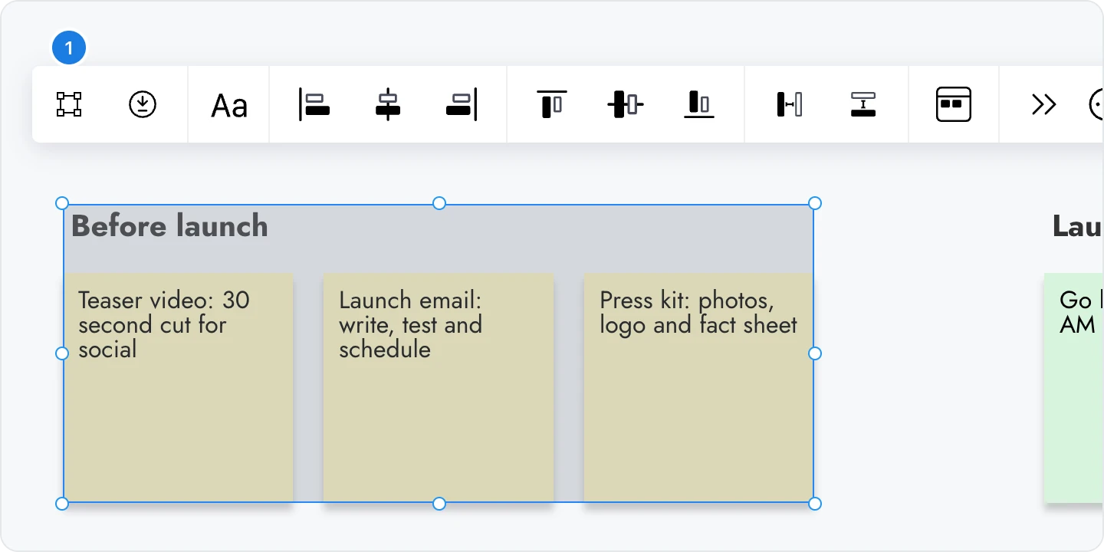The height and width of the screenshot is (552, 1104).
Task: Click the frame selection bounding-box icon
Action: click(69, 104)
